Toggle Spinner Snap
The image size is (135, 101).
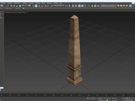click(x=48, y=6)
